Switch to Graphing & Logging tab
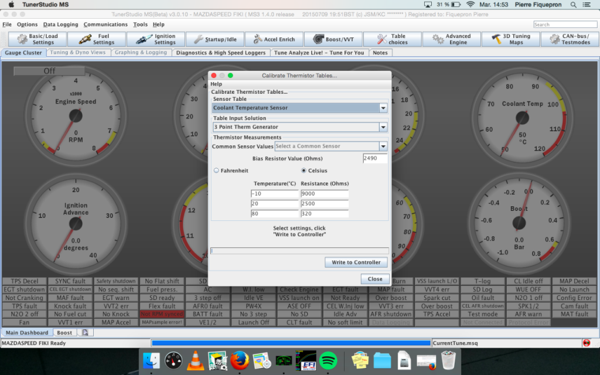 [141, 52]
